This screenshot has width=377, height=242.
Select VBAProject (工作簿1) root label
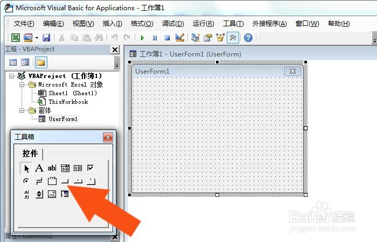coord(65,76)
